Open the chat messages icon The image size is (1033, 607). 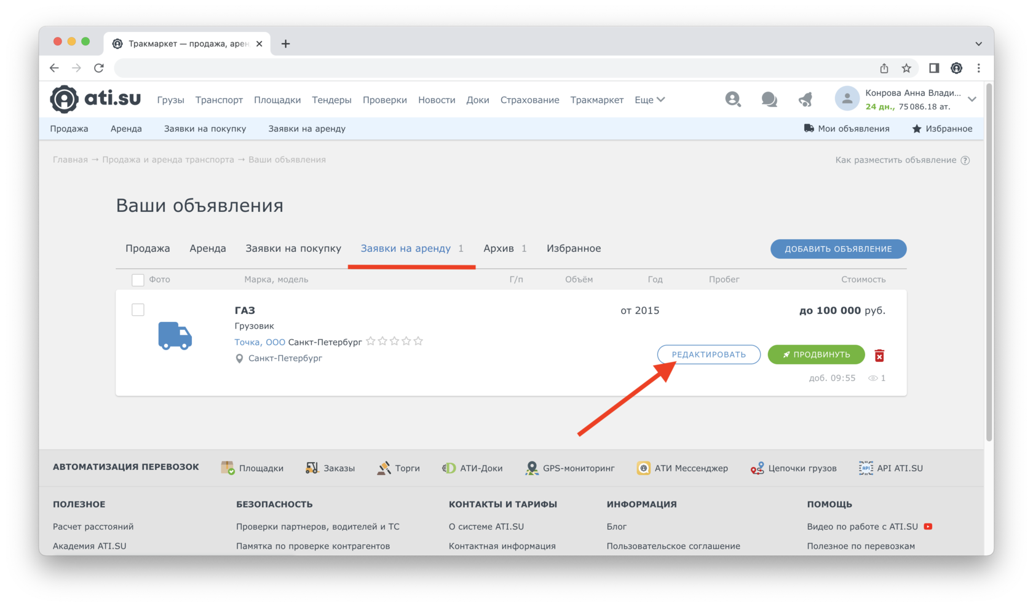coord(769,99)
